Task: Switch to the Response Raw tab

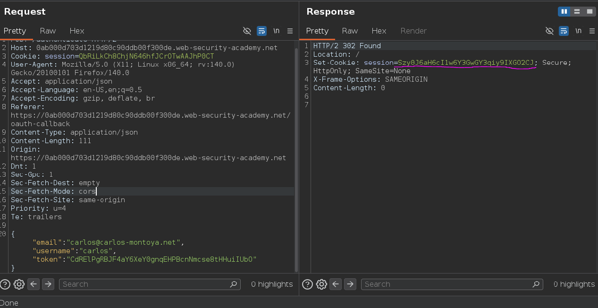Action: click(350, 31)
